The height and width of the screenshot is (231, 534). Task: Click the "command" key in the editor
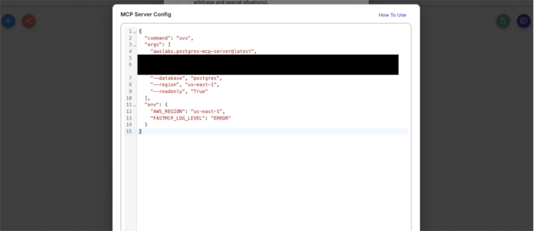tap(157, 38)
